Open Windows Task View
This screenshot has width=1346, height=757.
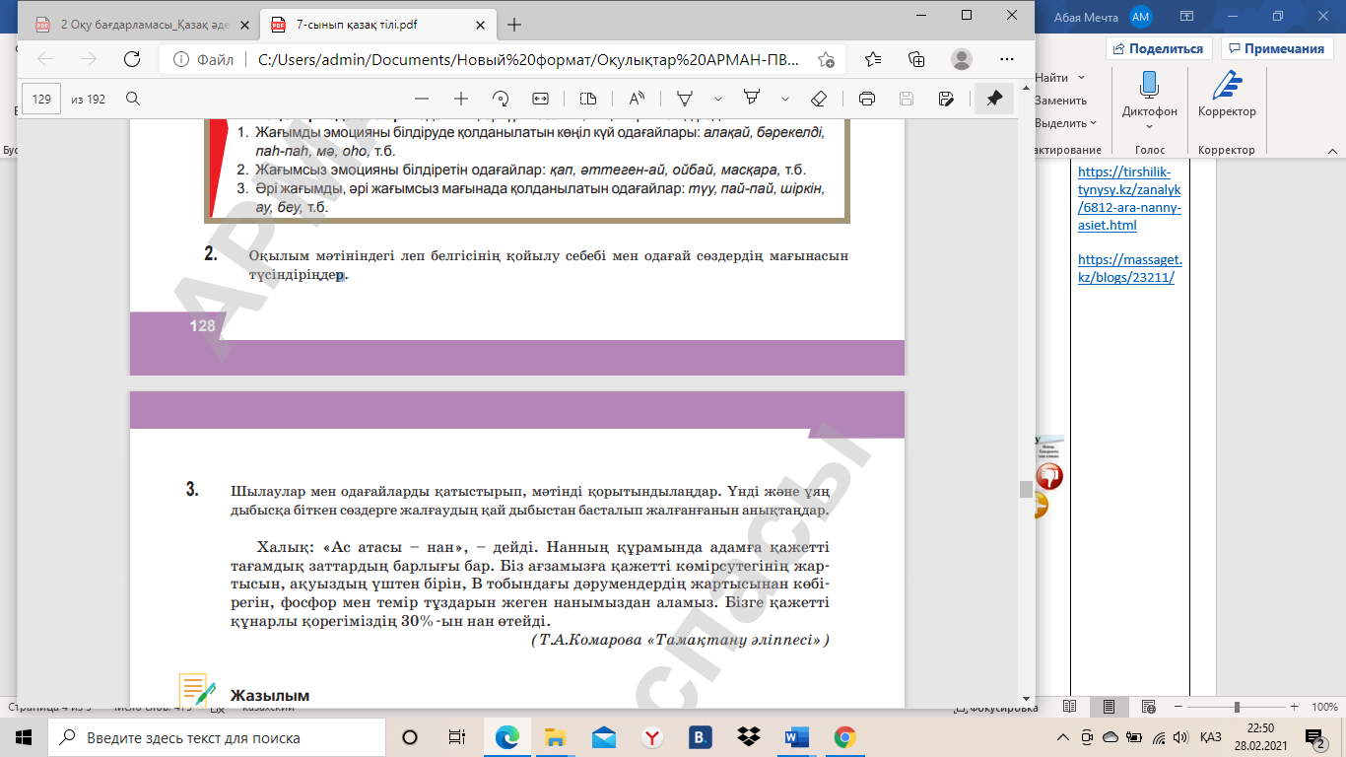pyautogui.click(x=456, y=737)
